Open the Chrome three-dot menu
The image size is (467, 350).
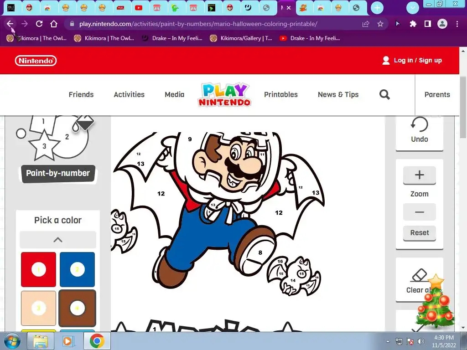pyautogui.click(x=457, y=24)
